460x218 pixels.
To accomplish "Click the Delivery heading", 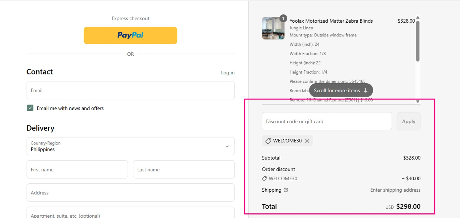I will [x=40, y=128].
